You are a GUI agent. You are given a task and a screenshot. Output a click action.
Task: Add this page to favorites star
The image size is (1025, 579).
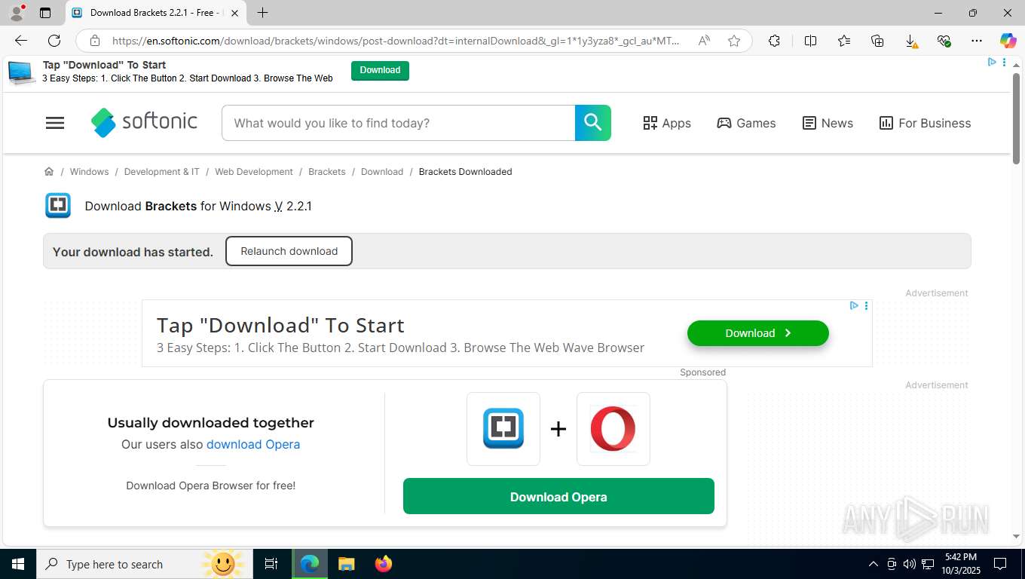click(734, 41)
